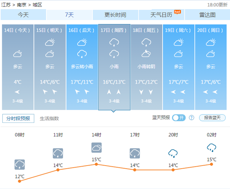This screenshot has height=189, width=230.
Task: Click the blue sky help question icon
Action: [192, 118]
